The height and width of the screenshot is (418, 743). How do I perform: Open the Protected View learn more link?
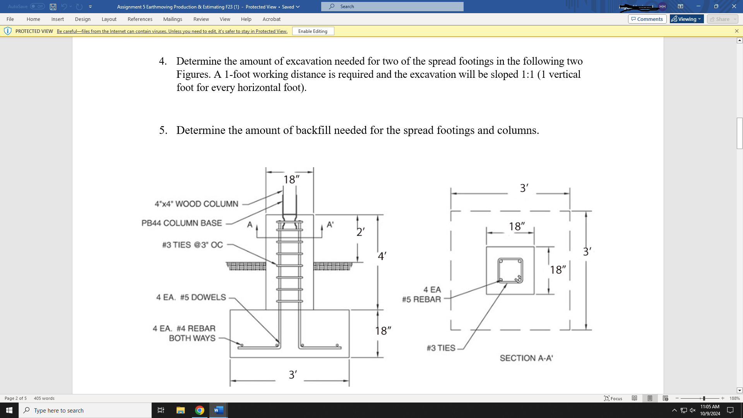(172, 31)
